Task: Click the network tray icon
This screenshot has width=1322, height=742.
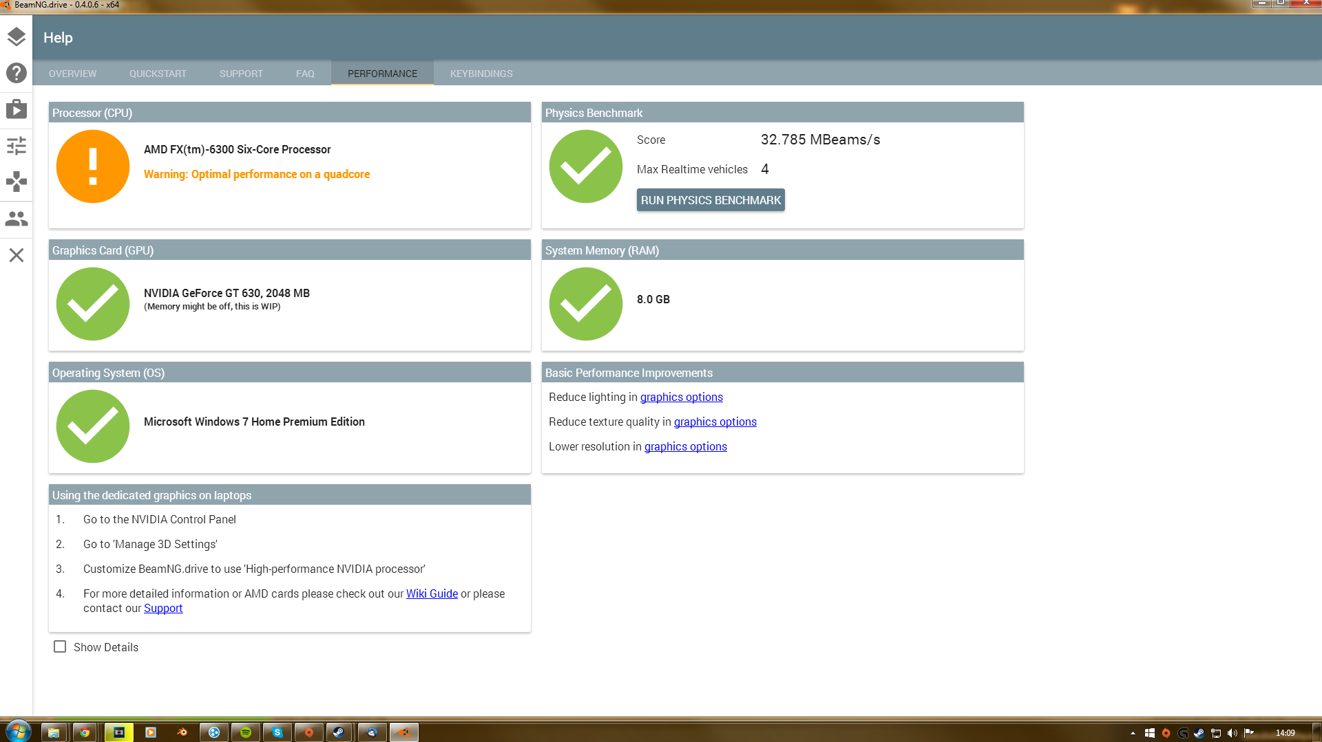Action: click(x=1216, y=733)
